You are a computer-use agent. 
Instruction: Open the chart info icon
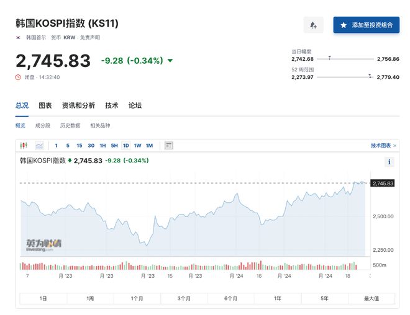point(389,162)
